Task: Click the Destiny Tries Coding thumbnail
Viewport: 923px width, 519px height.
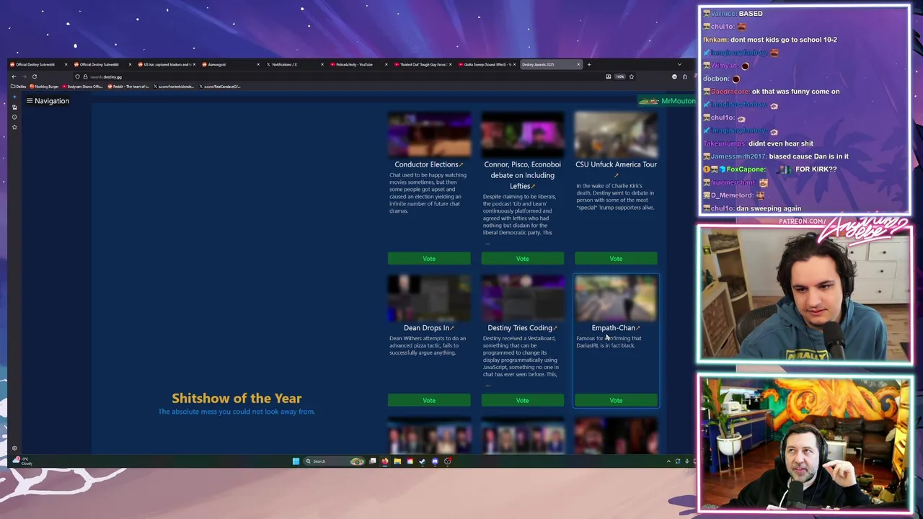Action: [523, 298]
